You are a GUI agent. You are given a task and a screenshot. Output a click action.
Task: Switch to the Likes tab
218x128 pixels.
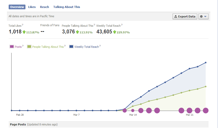click(32, 7)
